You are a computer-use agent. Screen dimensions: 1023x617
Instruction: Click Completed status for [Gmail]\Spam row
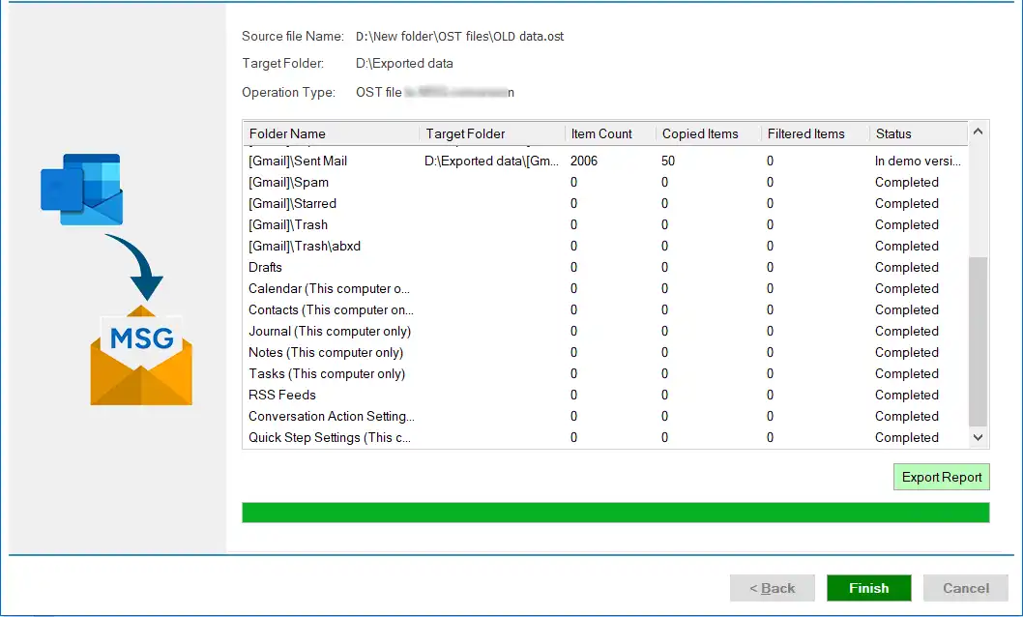pos(907,183)
